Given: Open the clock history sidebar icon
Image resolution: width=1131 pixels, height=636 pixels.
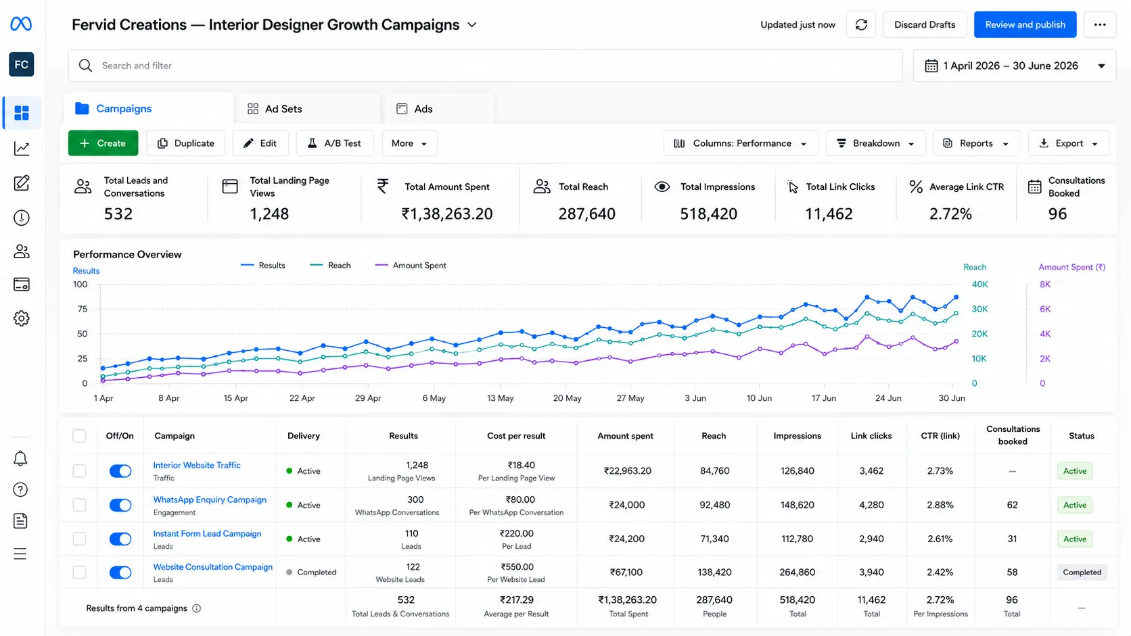Looking at the screenshot, I should [22, 218].
